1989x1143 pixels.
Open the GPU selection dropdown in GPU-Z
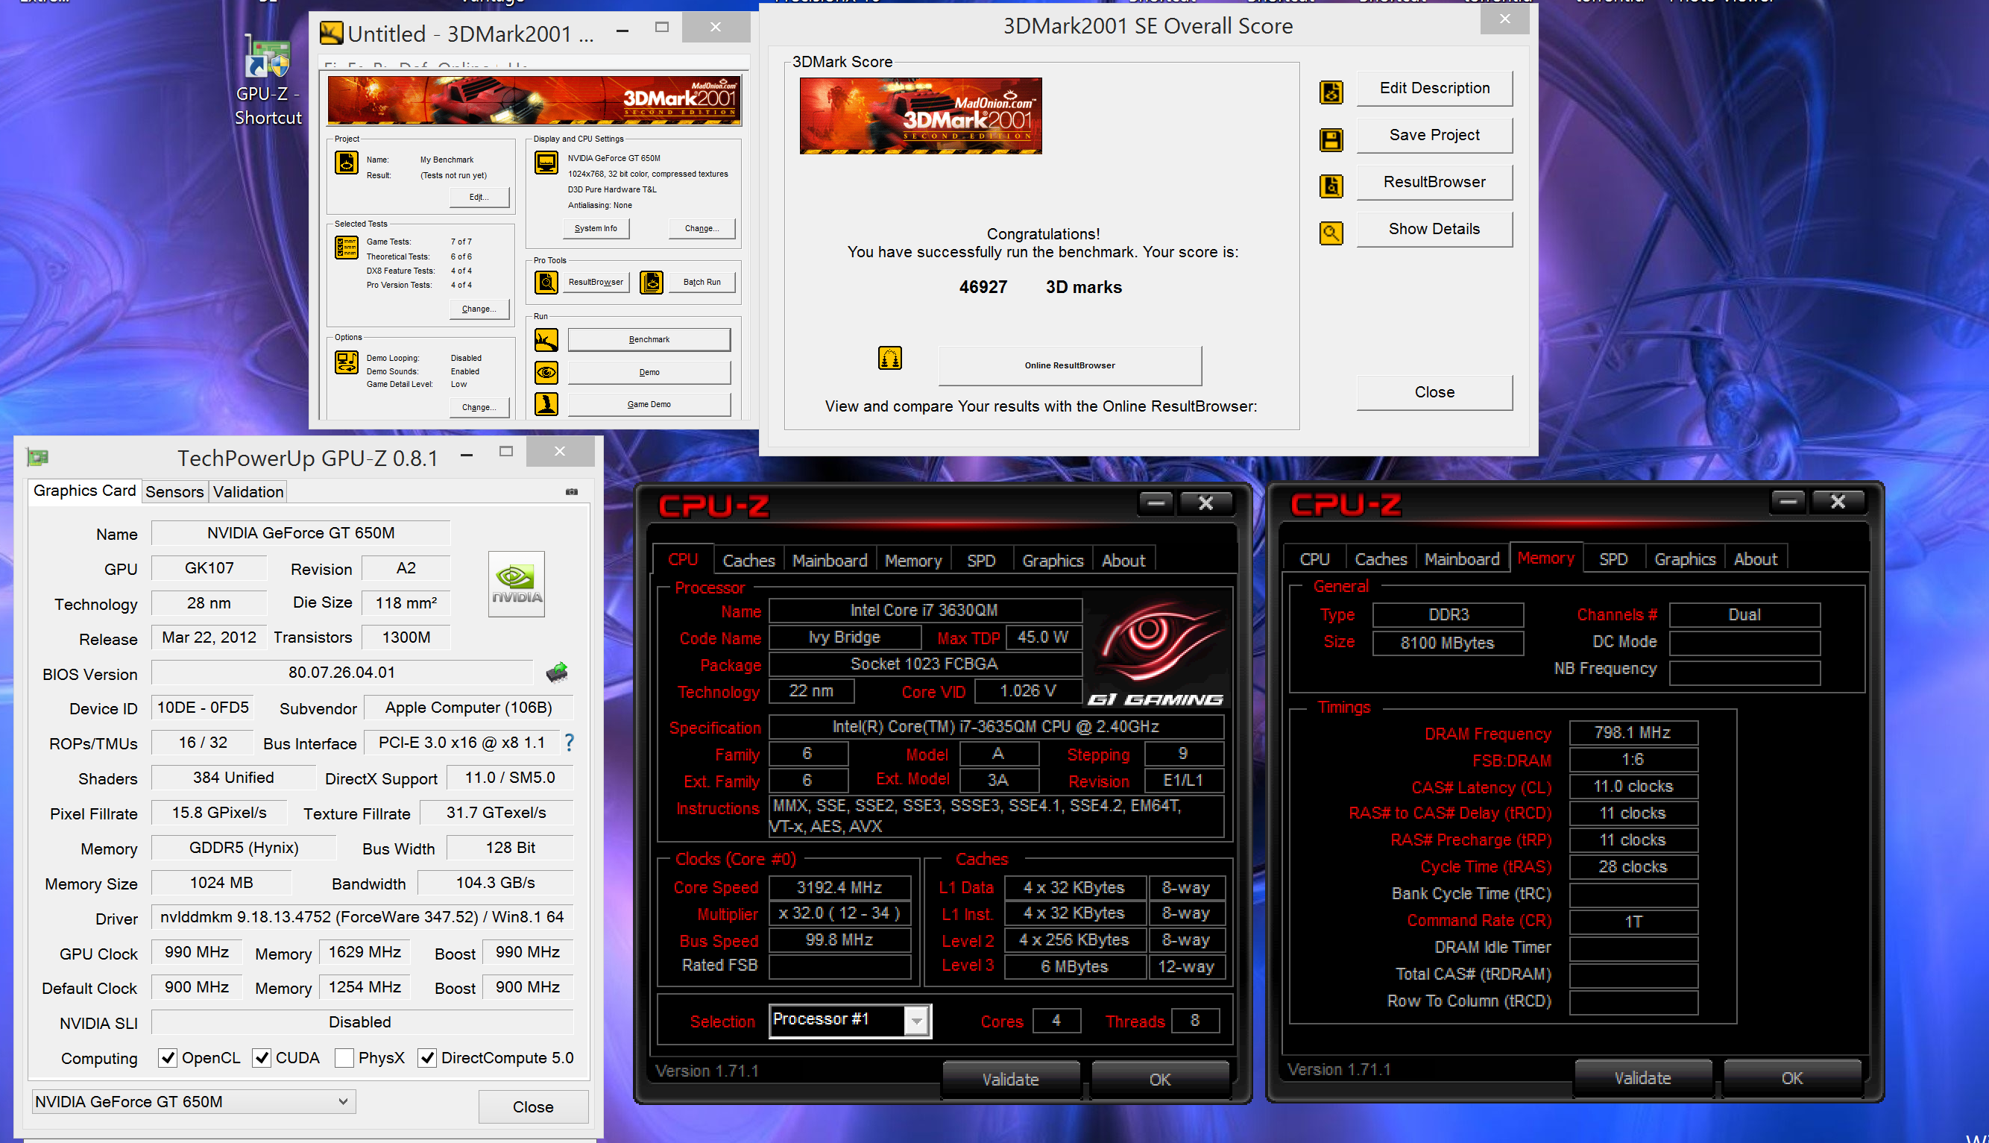click(193, 1101)
